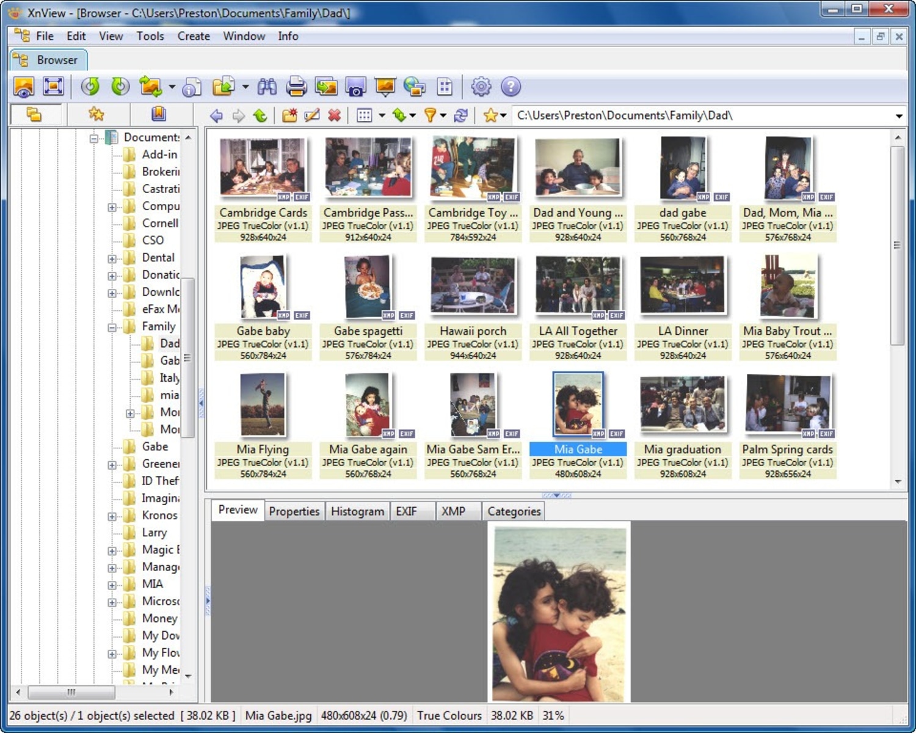
Task: Delete selection using the red X icon
Action: click(334, 115)
